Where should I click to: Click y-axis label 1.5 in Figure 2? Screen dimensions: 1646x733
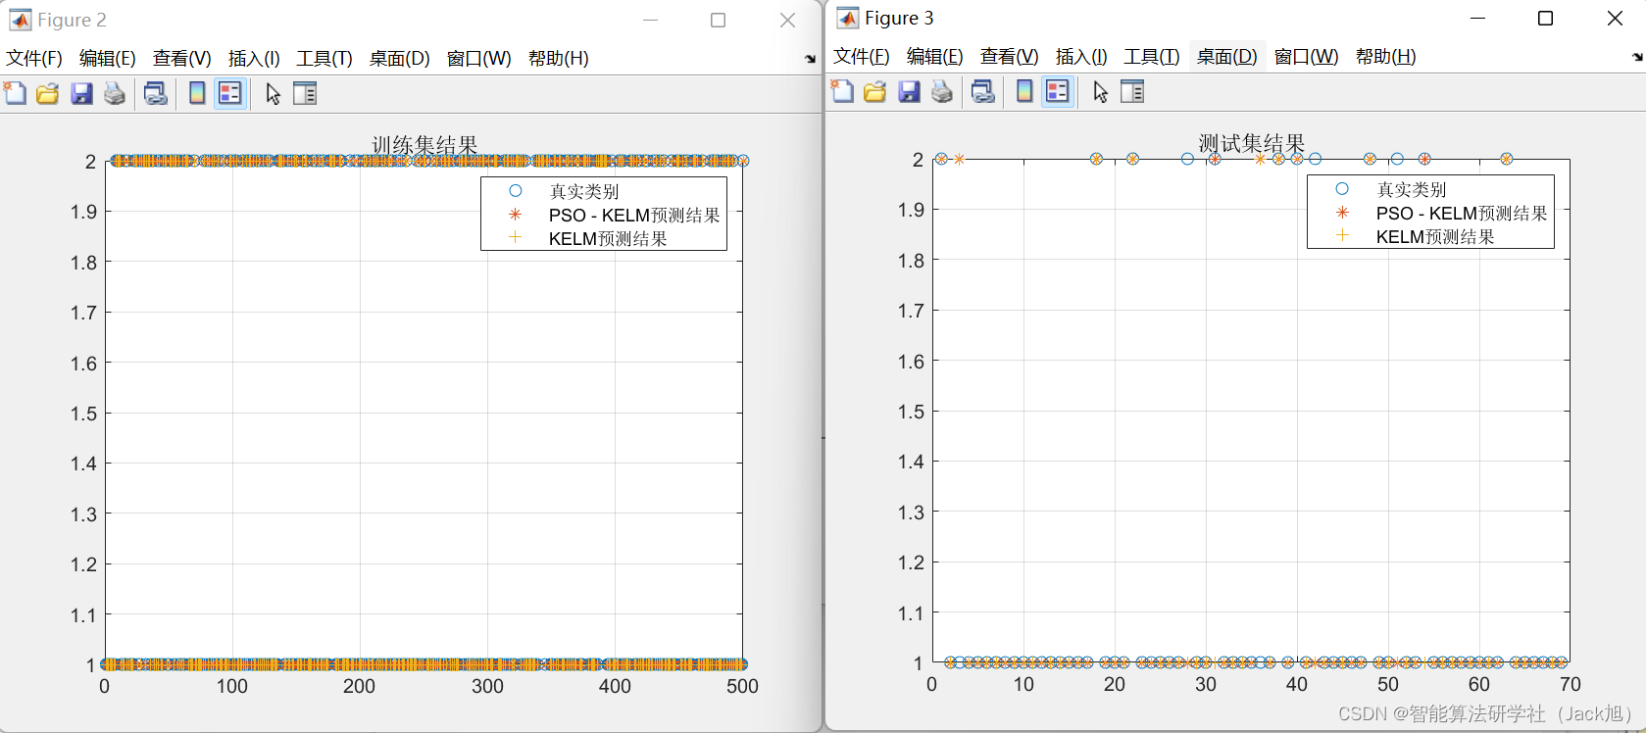click(x=83, y=413)
